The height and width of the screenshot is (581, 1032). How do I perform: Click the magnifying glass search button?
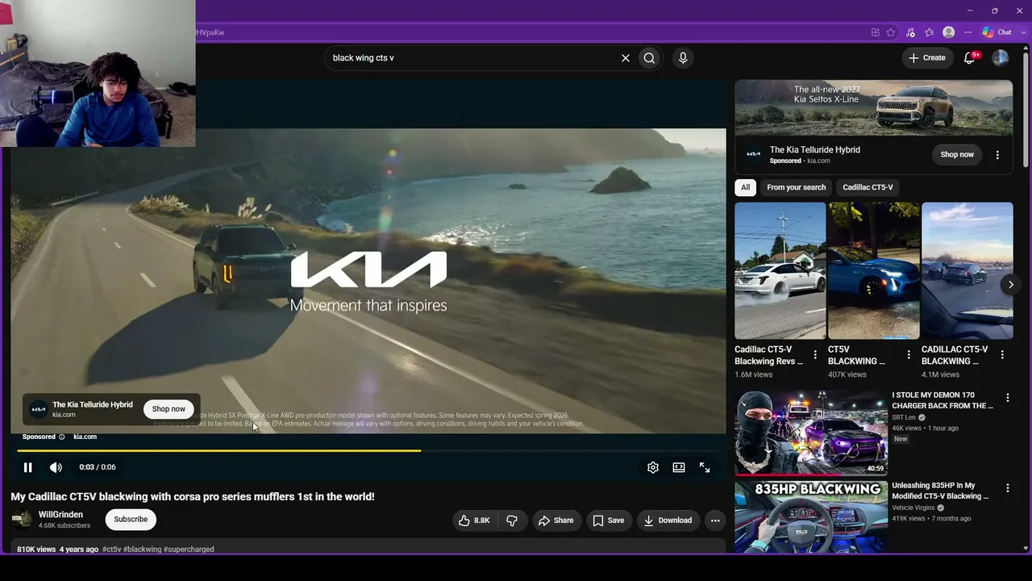[649, 58]
